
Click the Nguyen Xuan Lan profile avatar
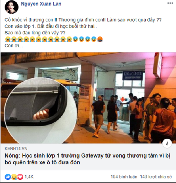click(11, 7)
